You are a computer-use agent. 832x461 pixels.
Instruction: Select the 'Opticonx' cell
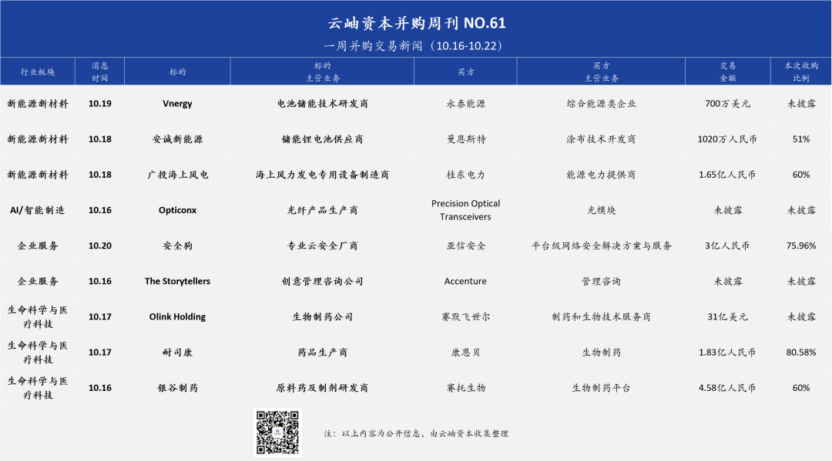[177, 210]
